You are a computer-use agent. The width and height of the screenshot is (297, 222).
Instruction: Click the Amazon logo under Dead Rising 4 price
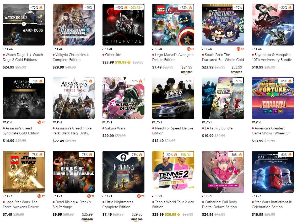pyautogui.click(x=87, y=219)
